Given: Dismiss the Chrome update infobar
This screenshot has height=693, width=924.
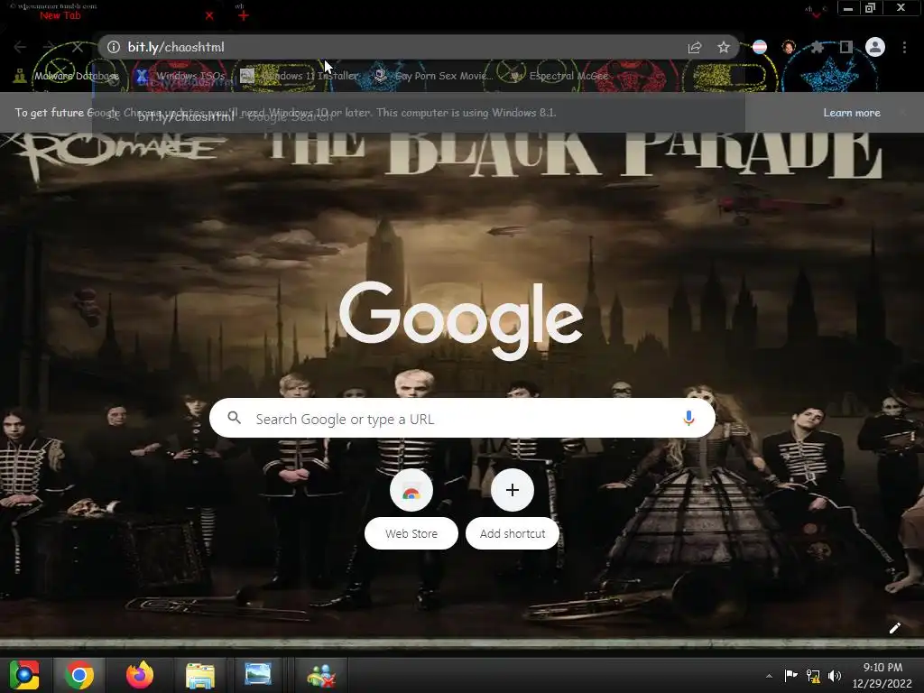Looking at the screenshot, I should coord(902,113).
